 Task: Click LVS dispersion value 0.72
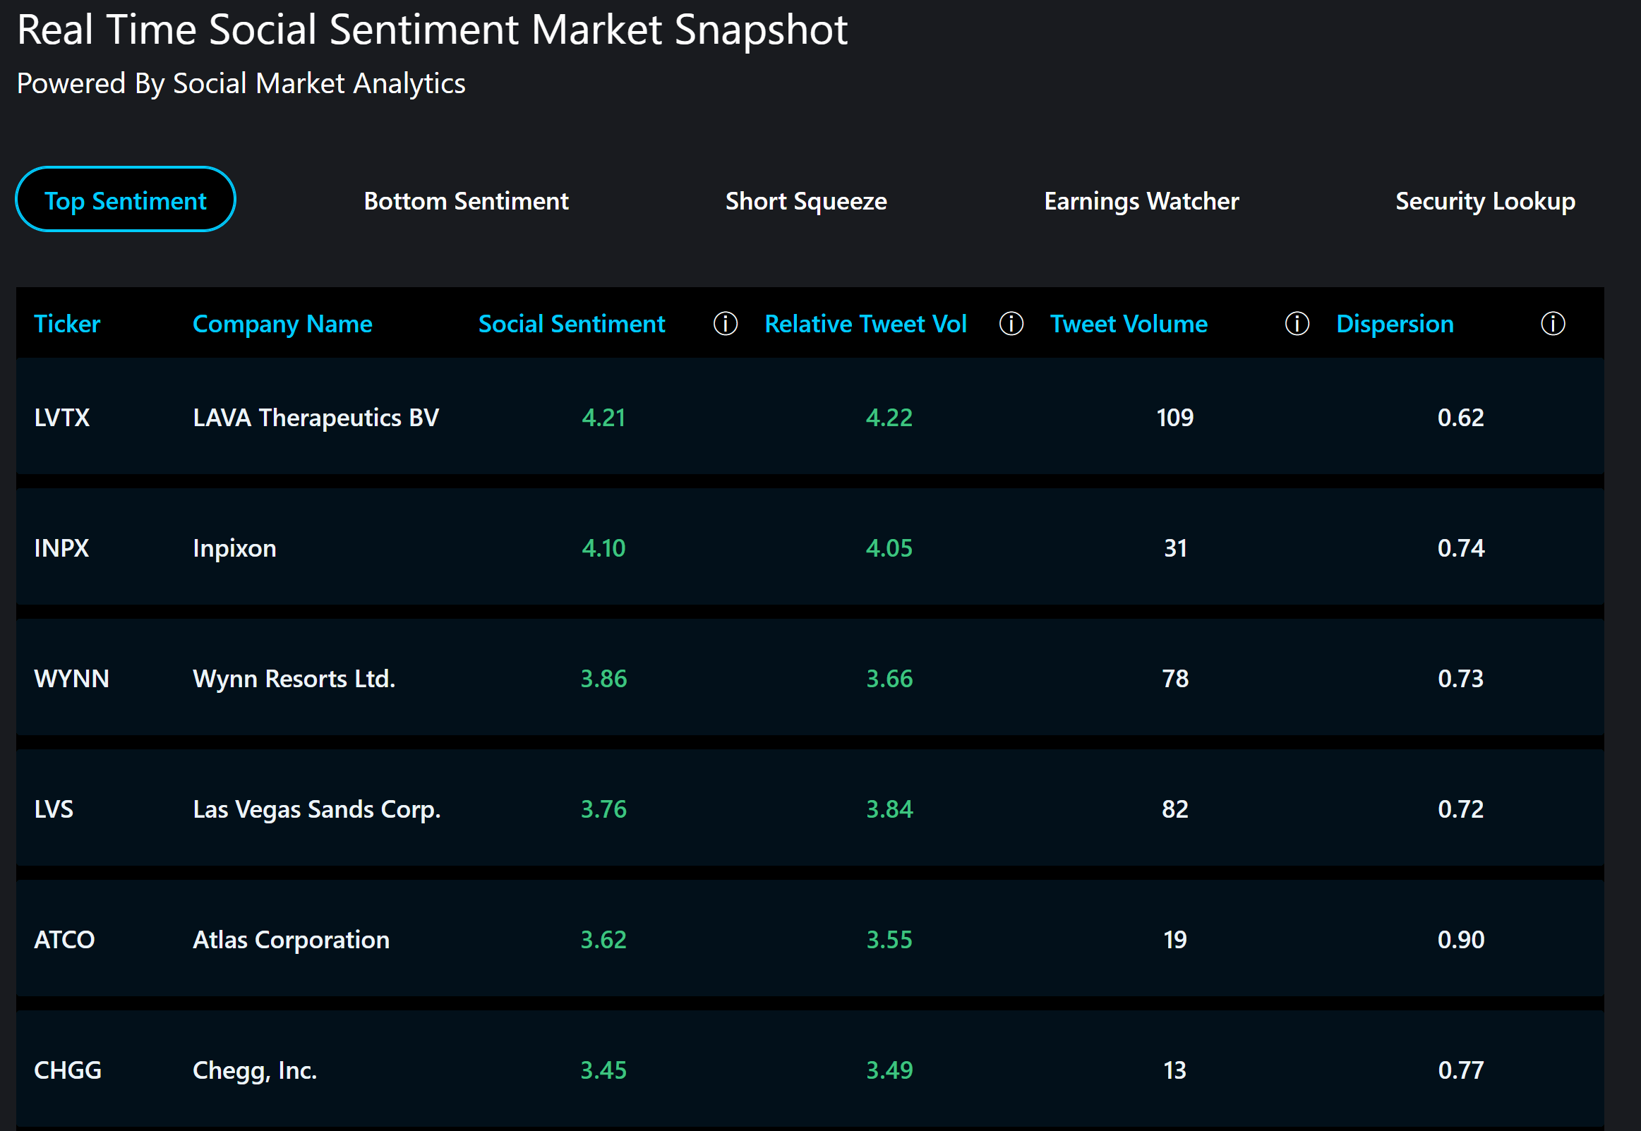click(x=1461, y=809)
